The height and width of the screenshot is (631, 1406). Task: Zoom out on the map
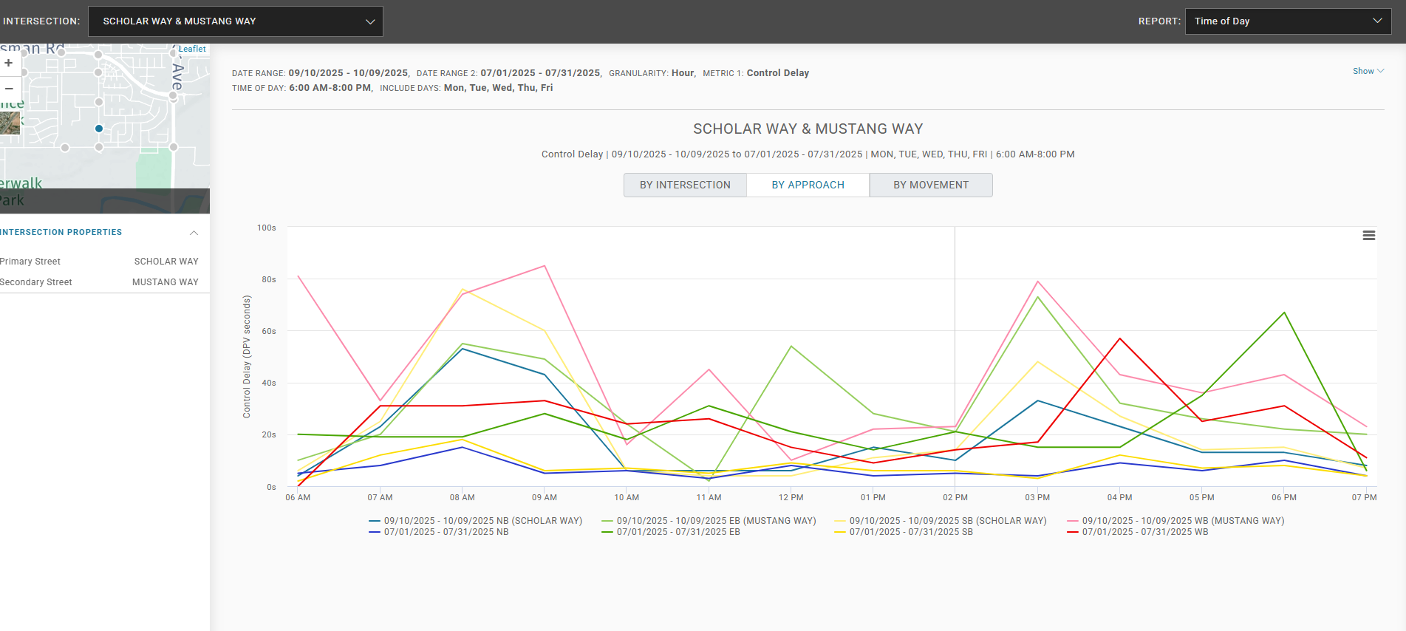(9, 88)
